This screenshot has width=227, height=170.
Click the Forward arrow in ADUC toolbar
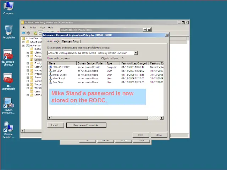(28, 33)
